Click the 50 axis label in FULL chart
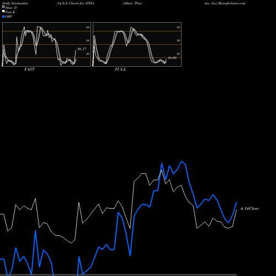The image size is (276, 276). tap(178, 40)
